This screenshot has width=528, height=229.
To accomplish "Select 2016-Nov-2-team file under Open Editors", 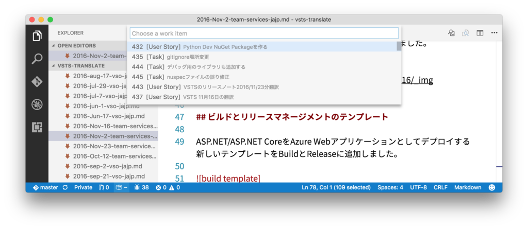I will click(x=88, y=56).
